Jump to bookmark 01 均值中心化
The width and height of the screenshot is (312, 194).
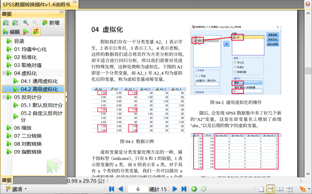[x=30, y=49]
